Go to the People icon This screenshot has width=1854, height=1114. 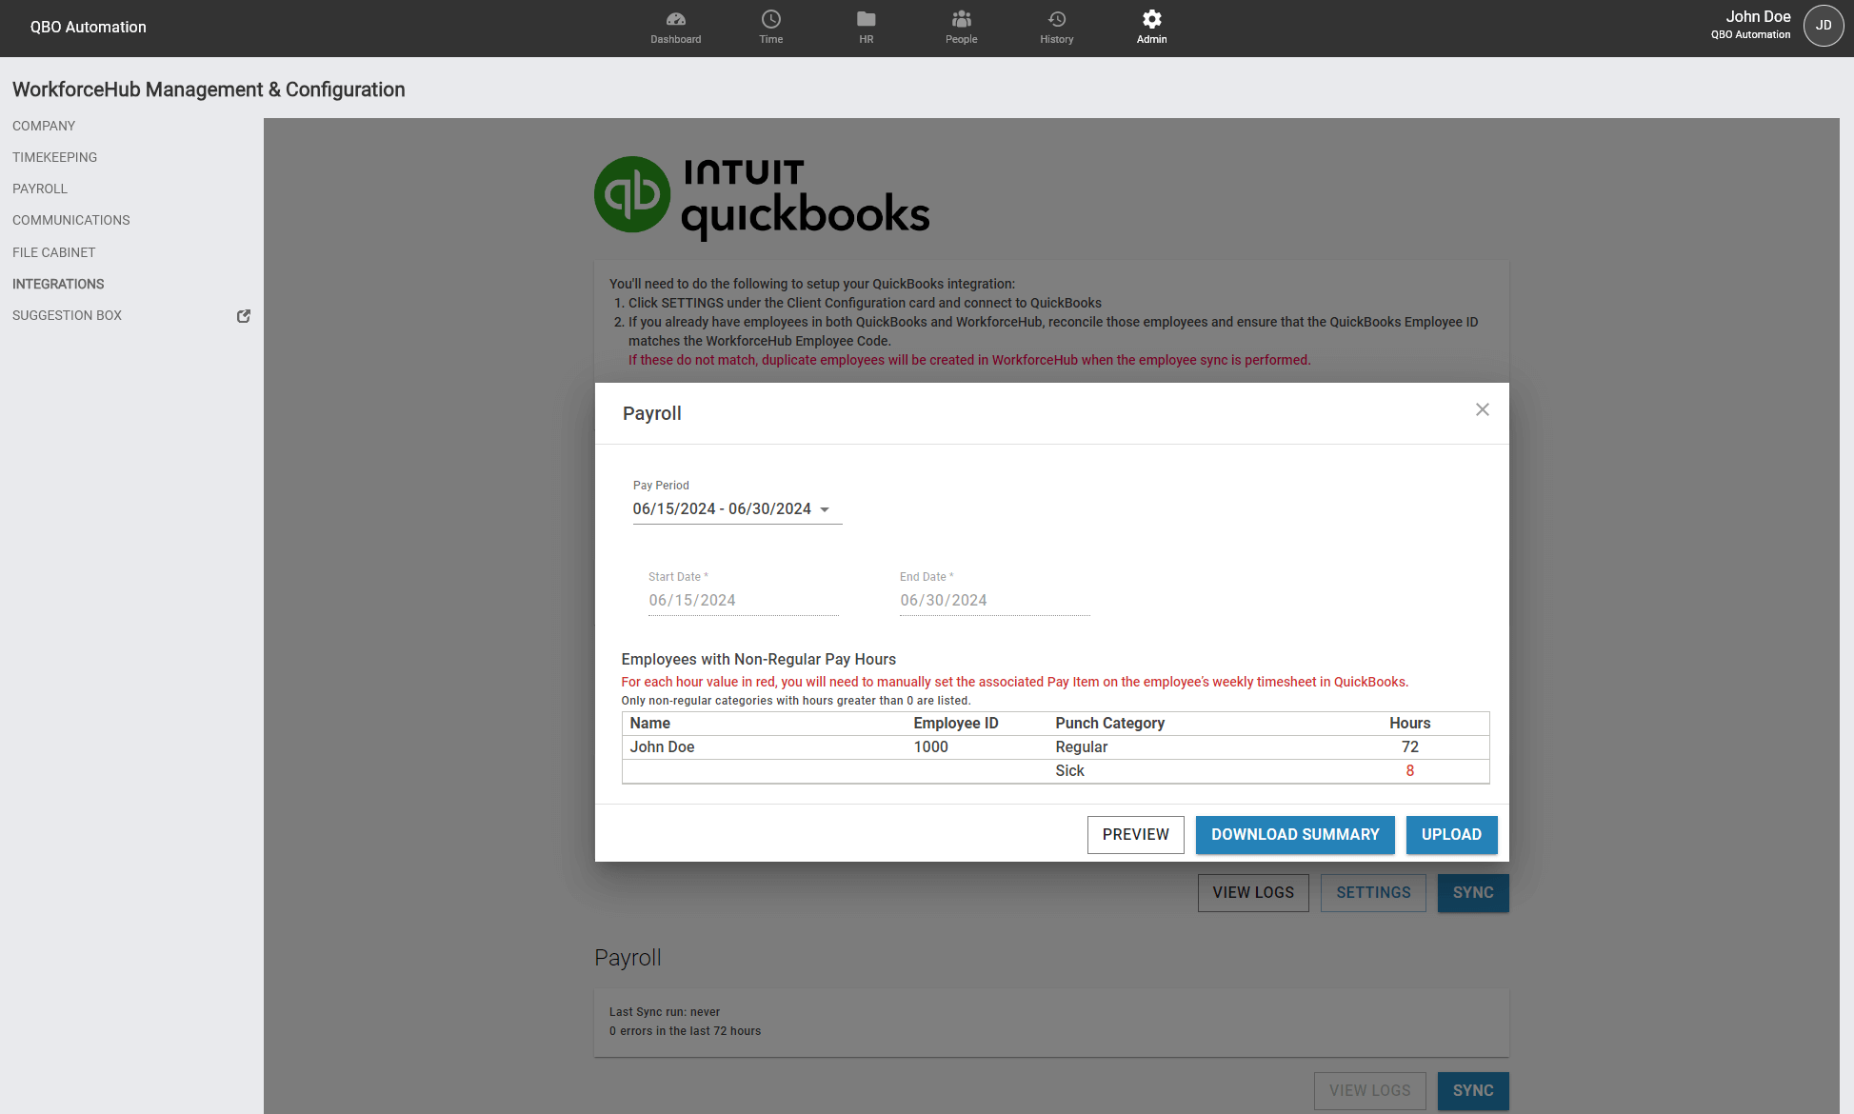pyautogui.click(x=961, y=20)
